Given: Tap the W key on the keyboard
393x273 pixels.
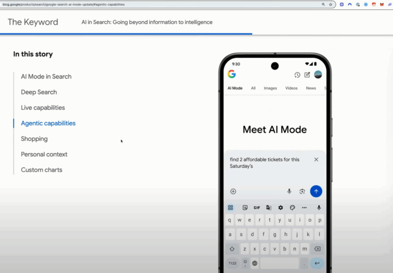Looking at the screenshot, I should point(239,220).
